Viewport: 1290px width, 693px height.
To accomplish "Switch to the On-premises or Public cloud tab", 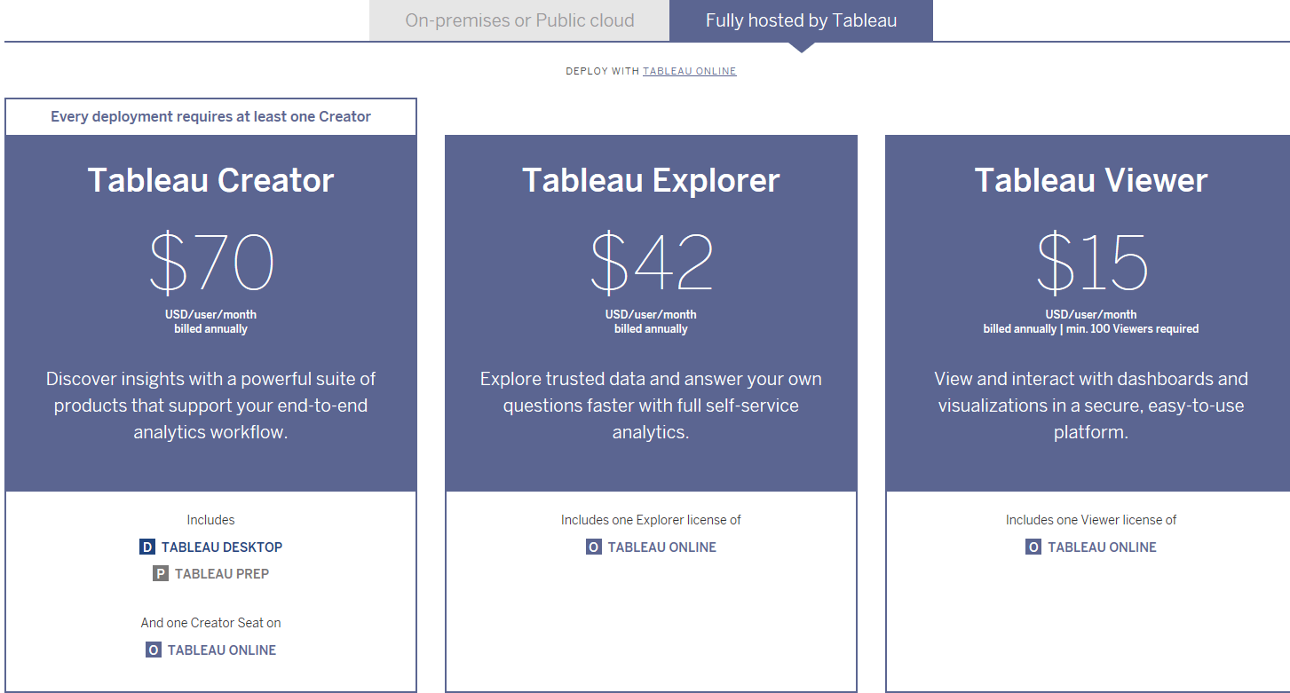I will click(519, 20).
